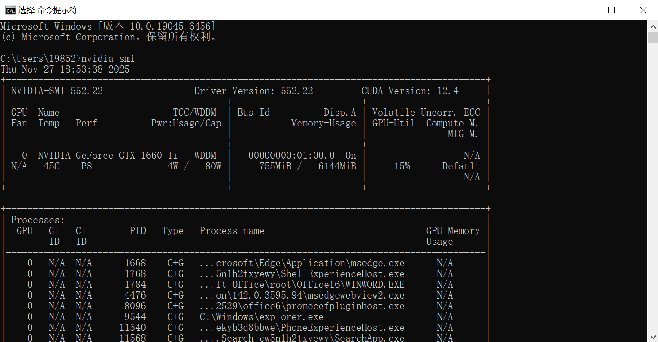The width and height of the screenshot is (658, 342).
Task: Click the 15% GPU utilization value
Action: tap(402, 166)
